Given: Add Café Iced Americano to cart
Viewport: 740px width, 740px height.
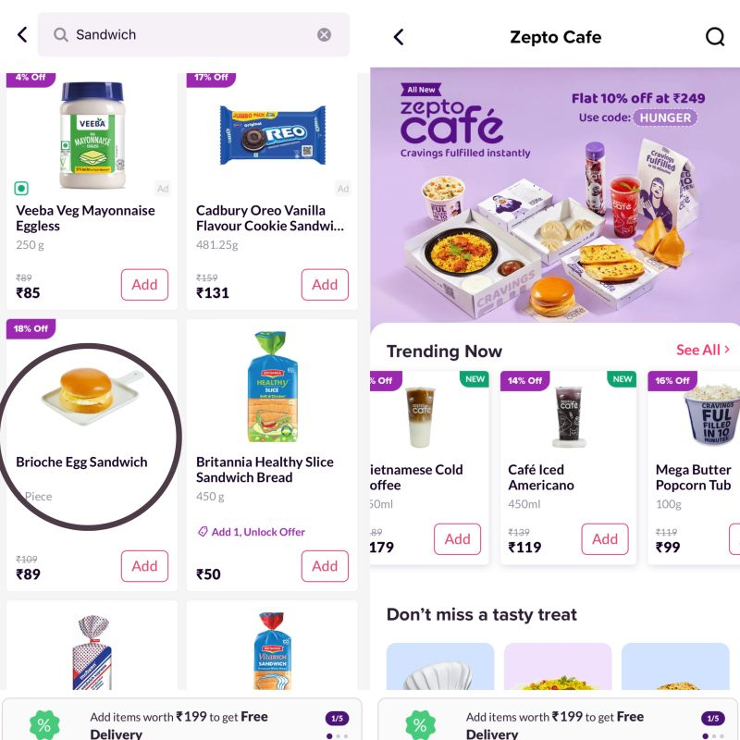Looking at the screenshot, I should pyautogui.click(x=605, y=539).
